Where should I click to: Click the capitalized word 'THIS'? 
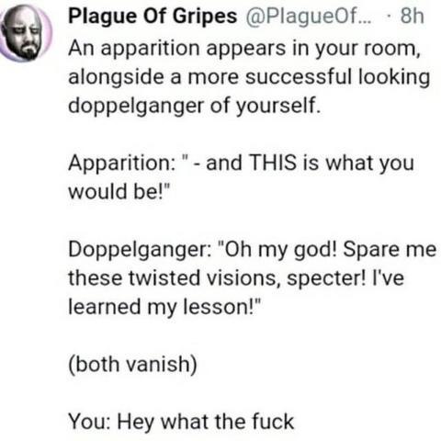click(273, 163)
